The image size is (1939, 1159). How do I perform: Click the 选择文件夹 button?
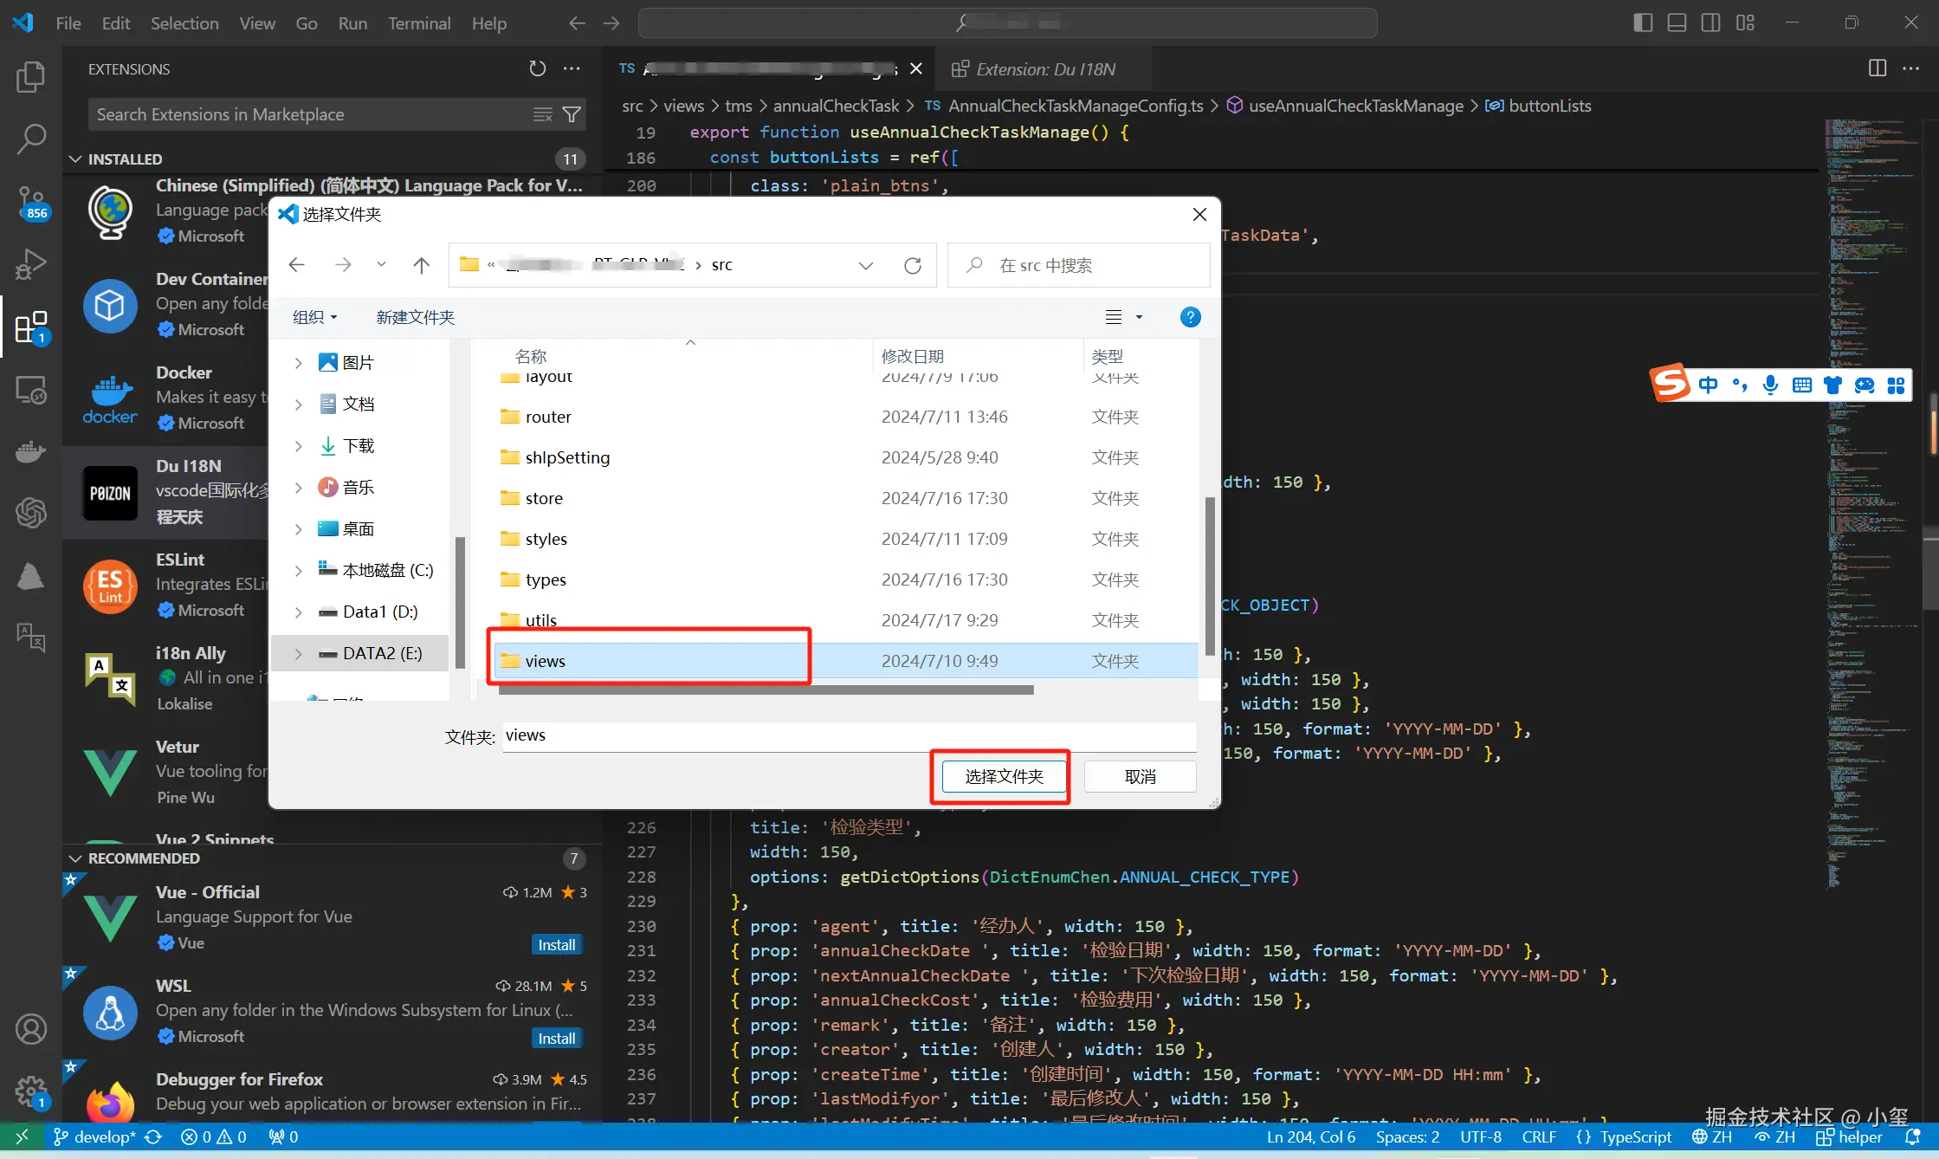pos(1004,776)
